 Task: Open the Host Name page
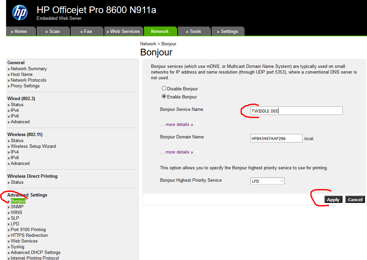pos(22,74)
